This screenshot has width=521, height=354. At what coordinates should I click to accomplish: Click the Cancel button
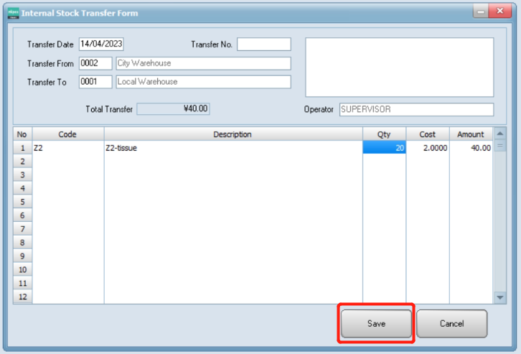(x=451, y=323)
